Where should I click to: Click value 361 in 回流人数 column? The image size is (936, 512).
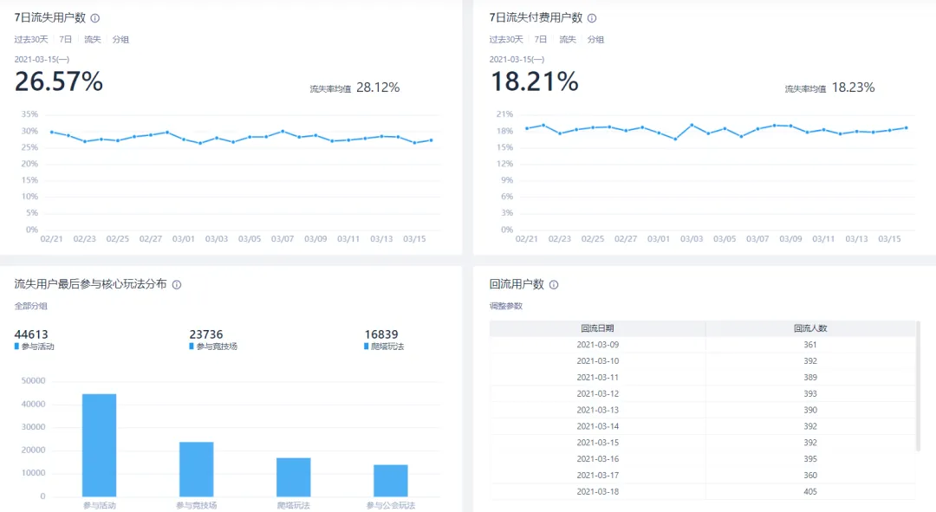[x=810, y=345]
